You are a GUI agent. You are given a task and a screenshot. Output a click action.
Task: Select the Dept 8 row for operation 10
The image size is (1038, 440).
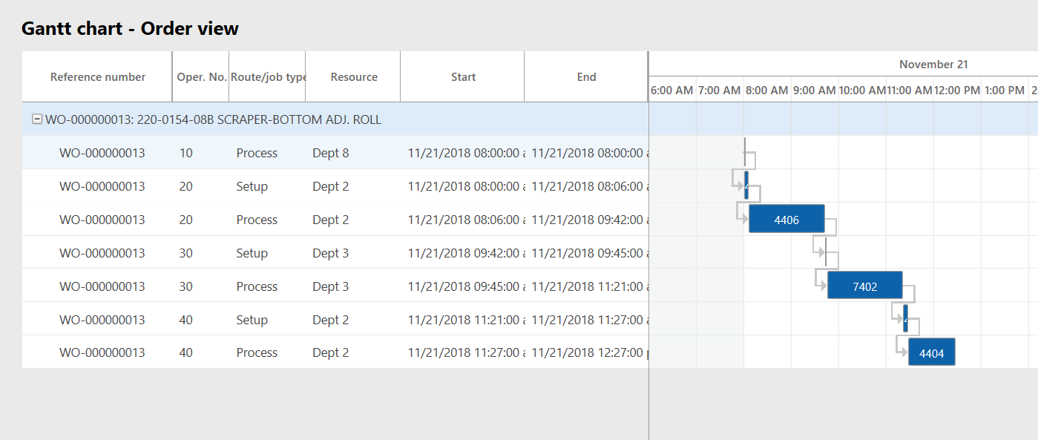pyautogui.click(x=330, y=153)
